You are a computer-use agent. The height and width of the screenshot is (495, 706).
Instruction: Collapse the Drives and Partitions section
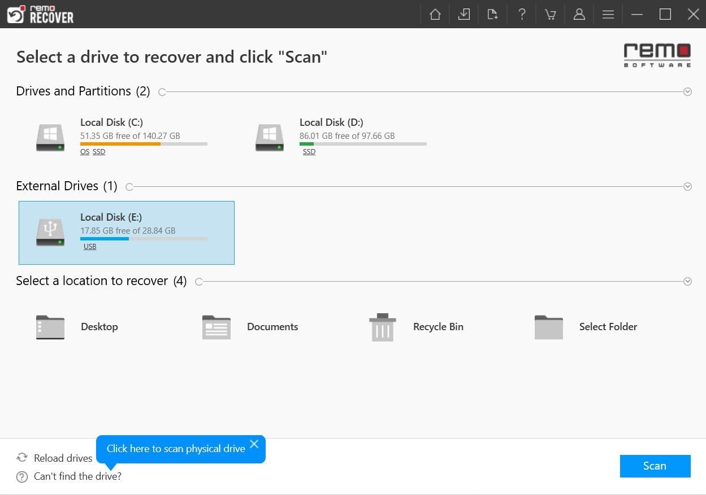687,91
